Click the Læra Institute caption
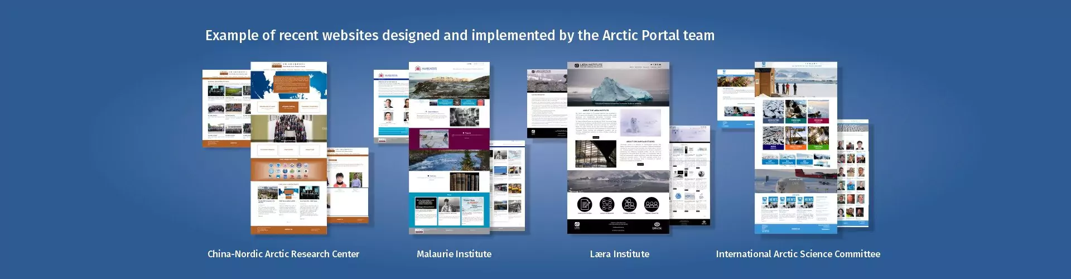1071x279 pixels. point(620,254)
